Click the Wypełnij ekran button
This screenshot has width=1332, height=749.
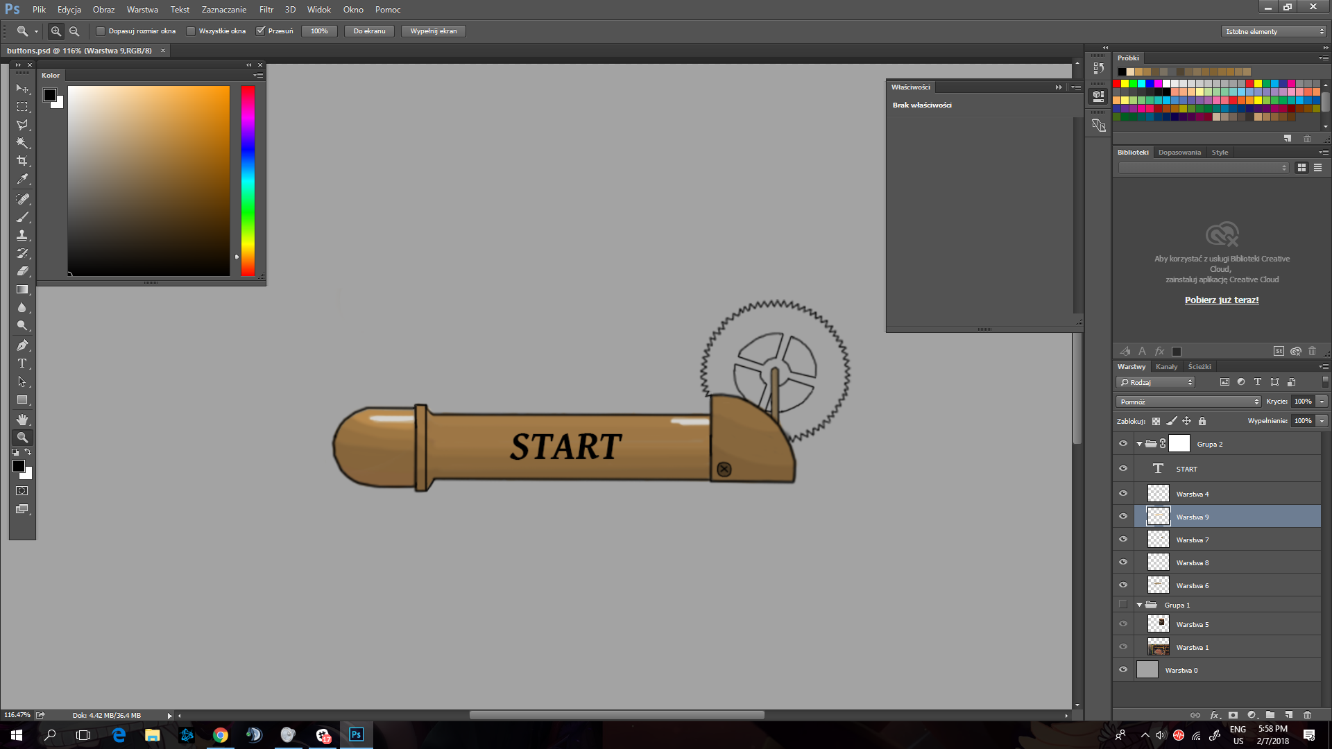[433, 31]
